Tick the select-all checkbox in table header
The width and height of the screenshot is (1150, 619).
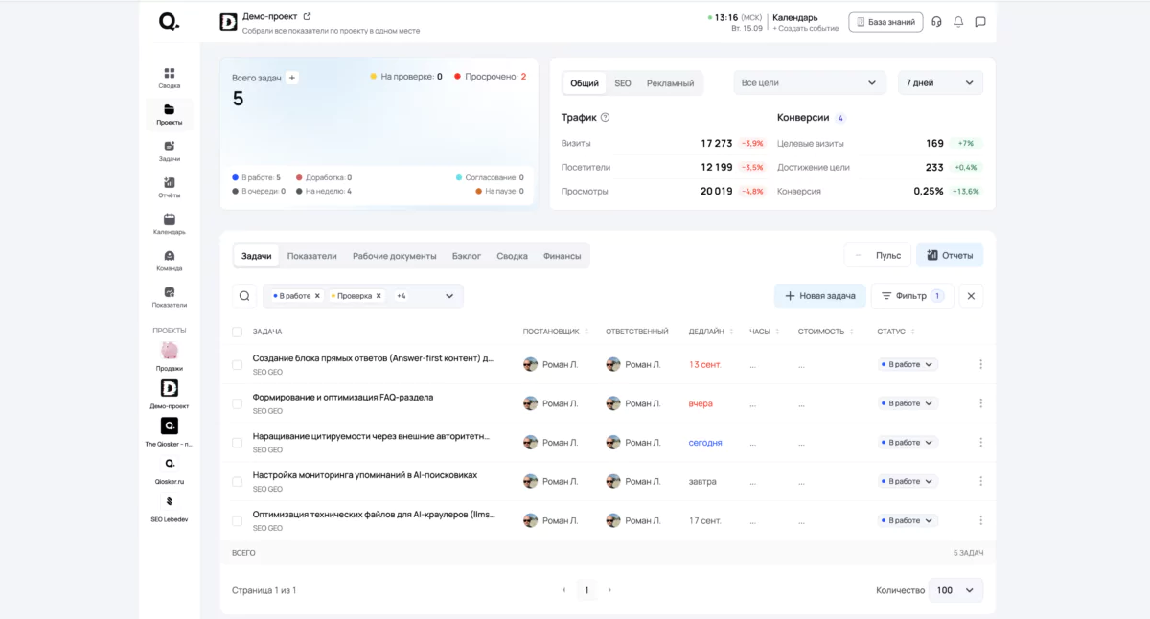tap(237, 332)
